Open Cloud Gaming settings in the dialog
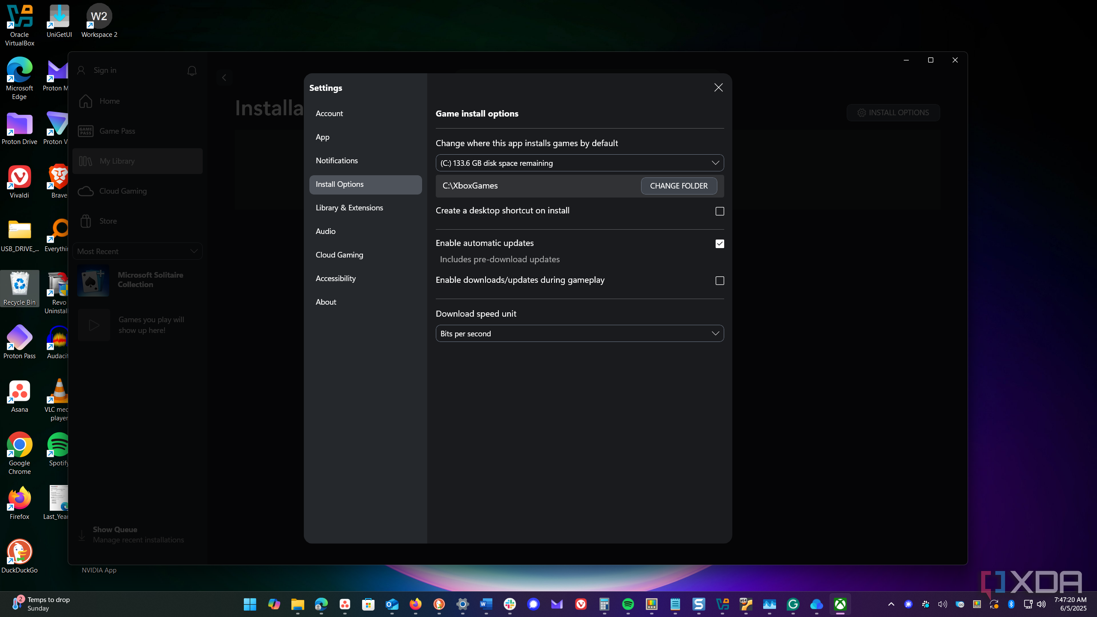Image resolution: width=1097 pixels, height=617 pixels. point(366,255)
